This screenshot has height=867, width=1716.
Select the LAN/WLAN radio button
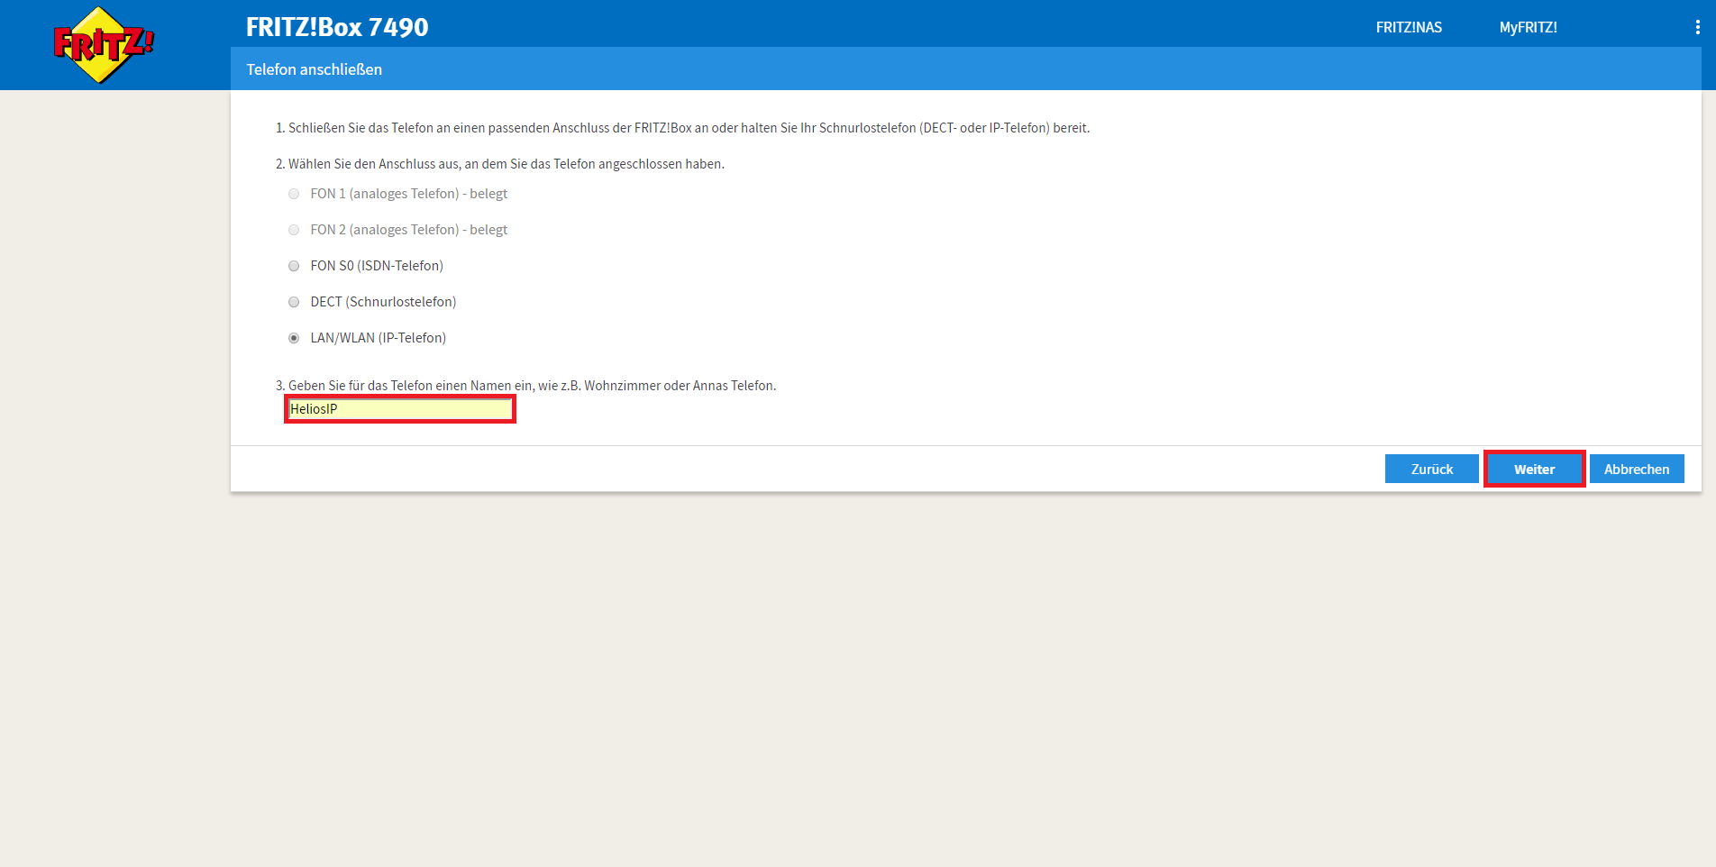point(294,338)
